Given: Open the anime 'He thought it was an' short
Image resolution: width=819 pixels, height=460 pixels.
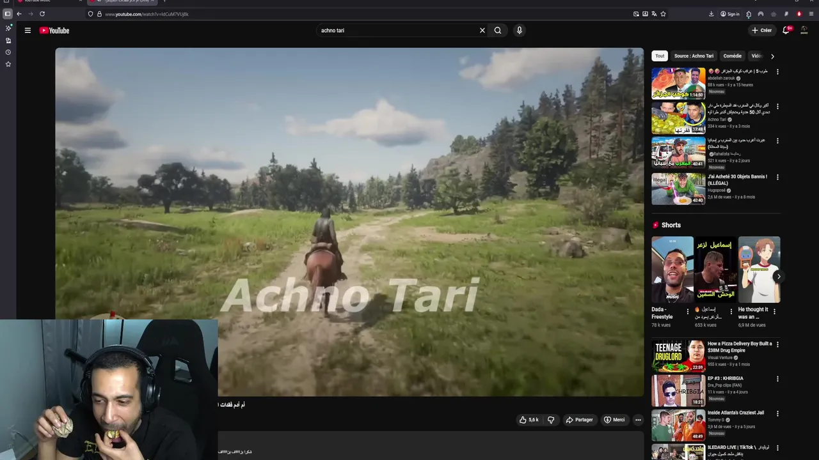Looking at the screenshot, I should [759, 270].
